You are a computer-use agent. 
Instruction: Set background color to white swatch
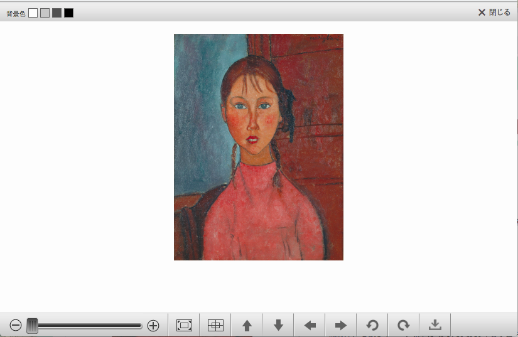point(33,13)
